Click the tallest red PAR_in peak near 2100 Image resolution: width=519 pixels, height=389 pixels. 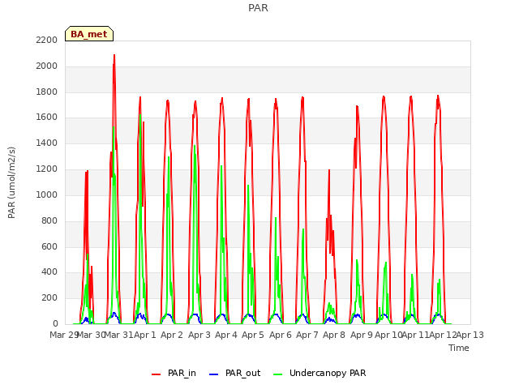(x=114, y=55)
